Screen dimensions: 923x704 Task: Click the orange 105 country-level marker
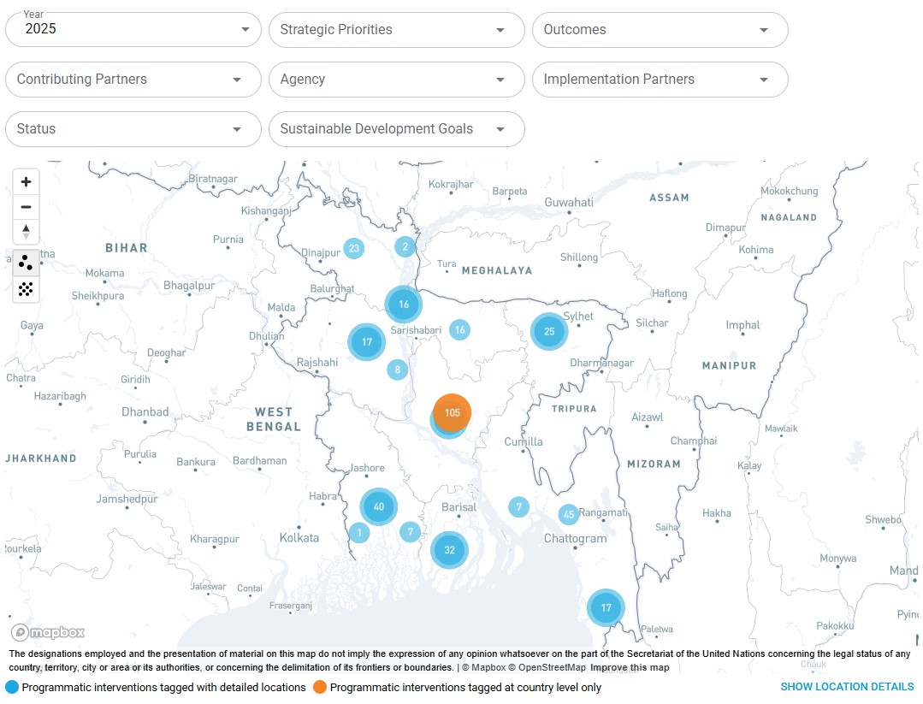(453, 412)
